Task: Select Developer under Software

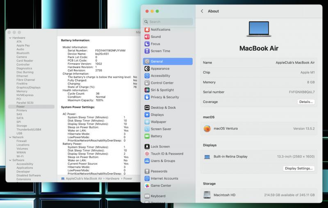Action: pos(23,171)
